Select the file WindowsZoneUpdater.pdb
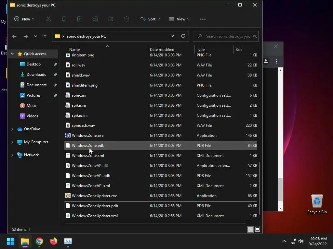 click(x=160, y=206)
